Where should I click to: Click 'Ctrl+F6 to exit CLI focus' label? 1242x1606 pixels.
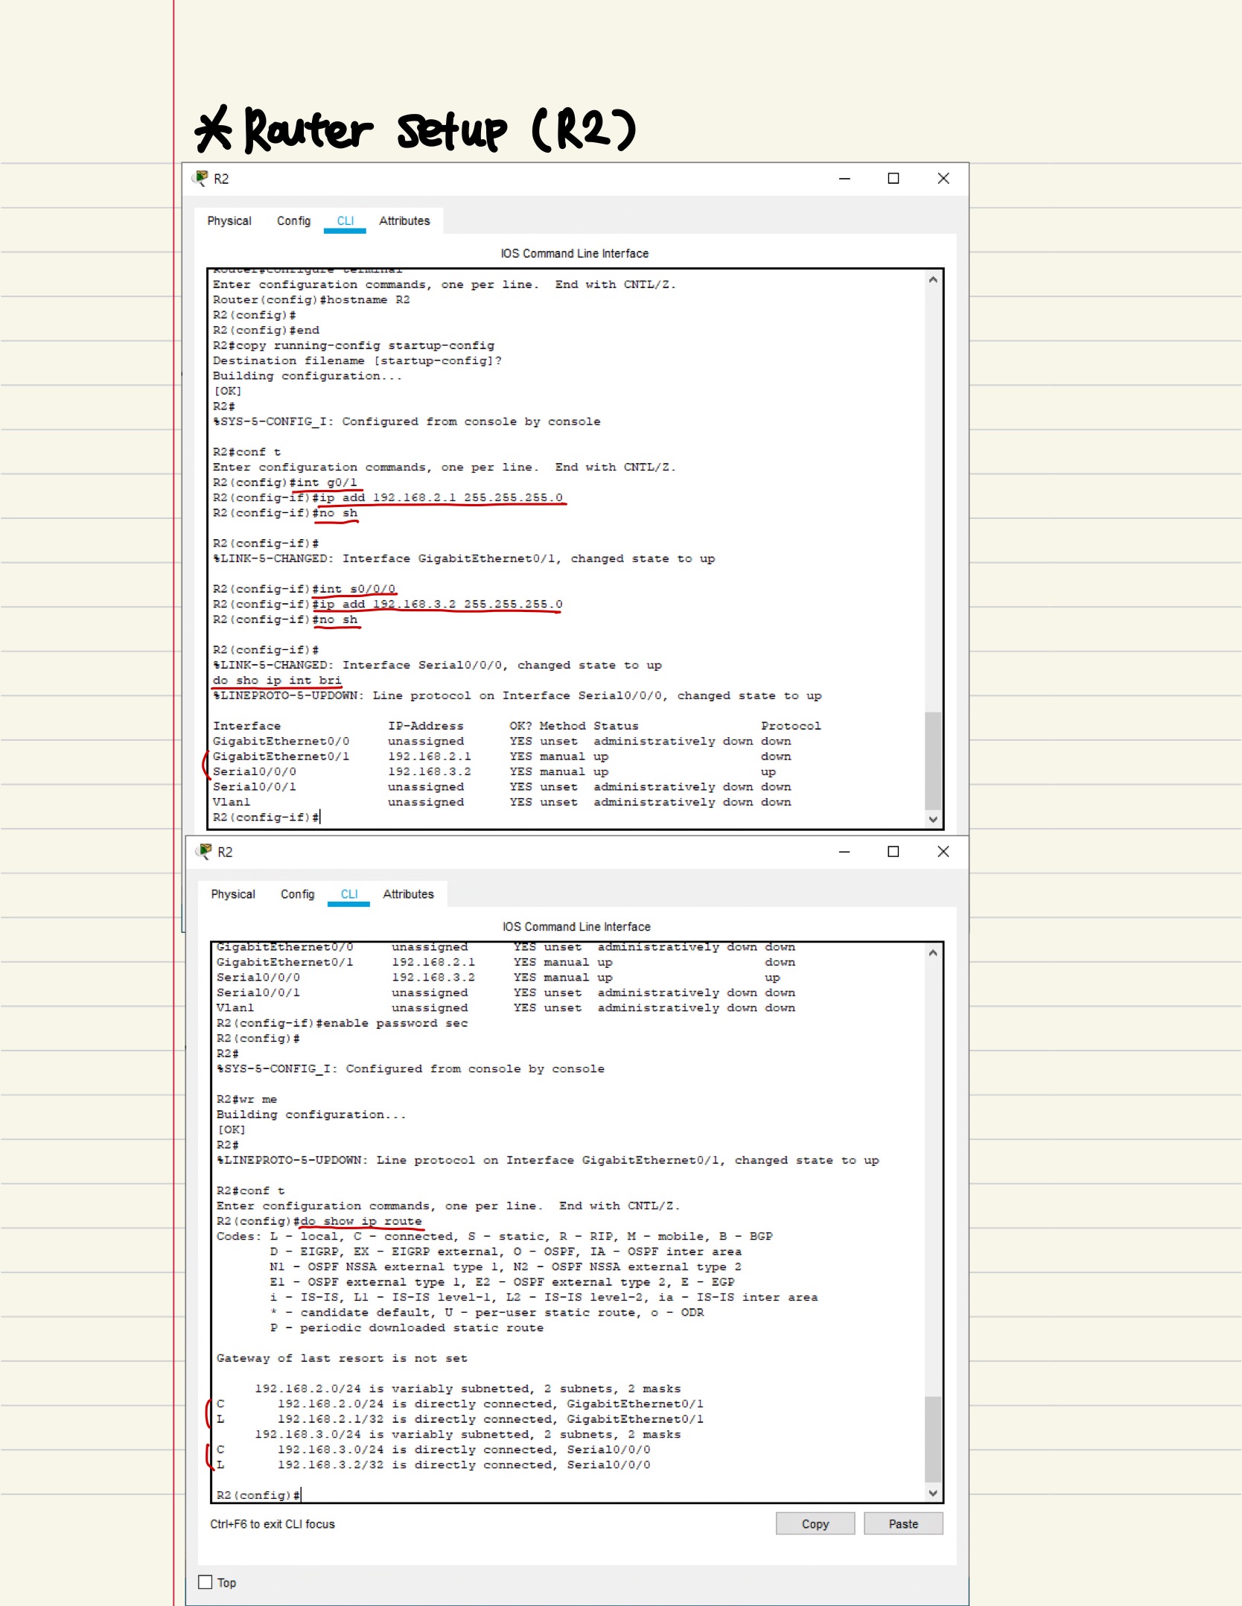pos(273,1524)
